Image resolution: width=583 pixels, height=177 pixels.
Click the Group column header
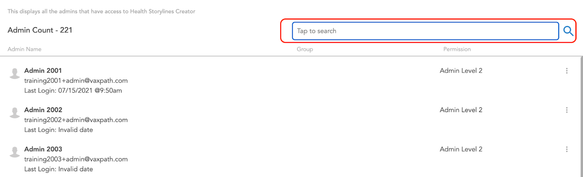point(305,49)
